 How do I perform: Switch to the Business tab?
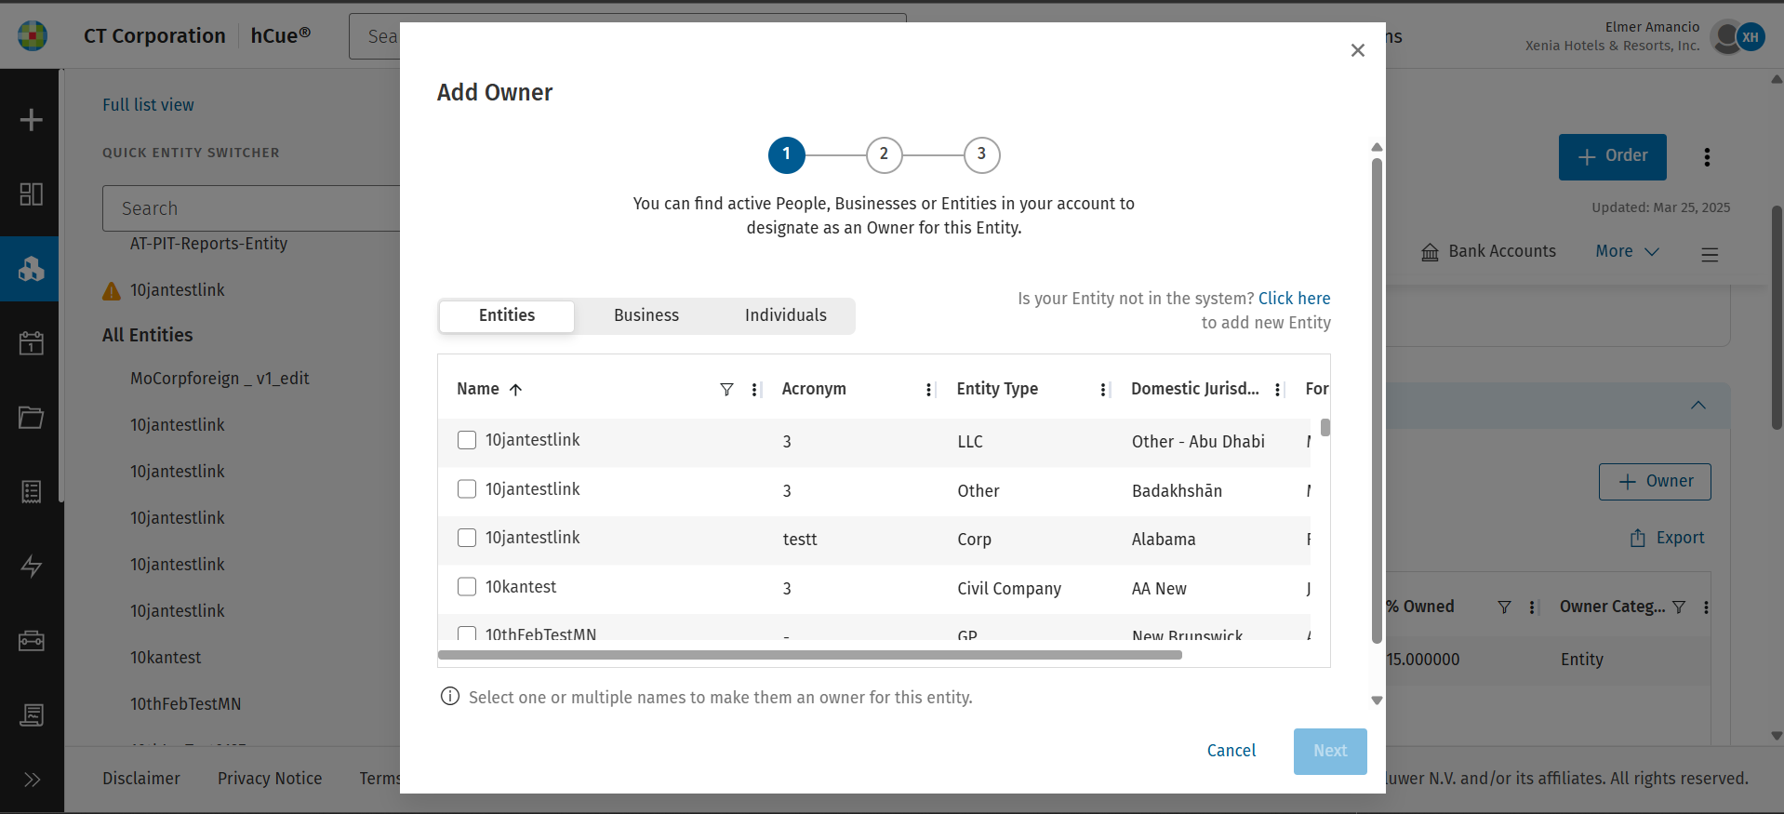pyautogui.click(x=646, y=316)
